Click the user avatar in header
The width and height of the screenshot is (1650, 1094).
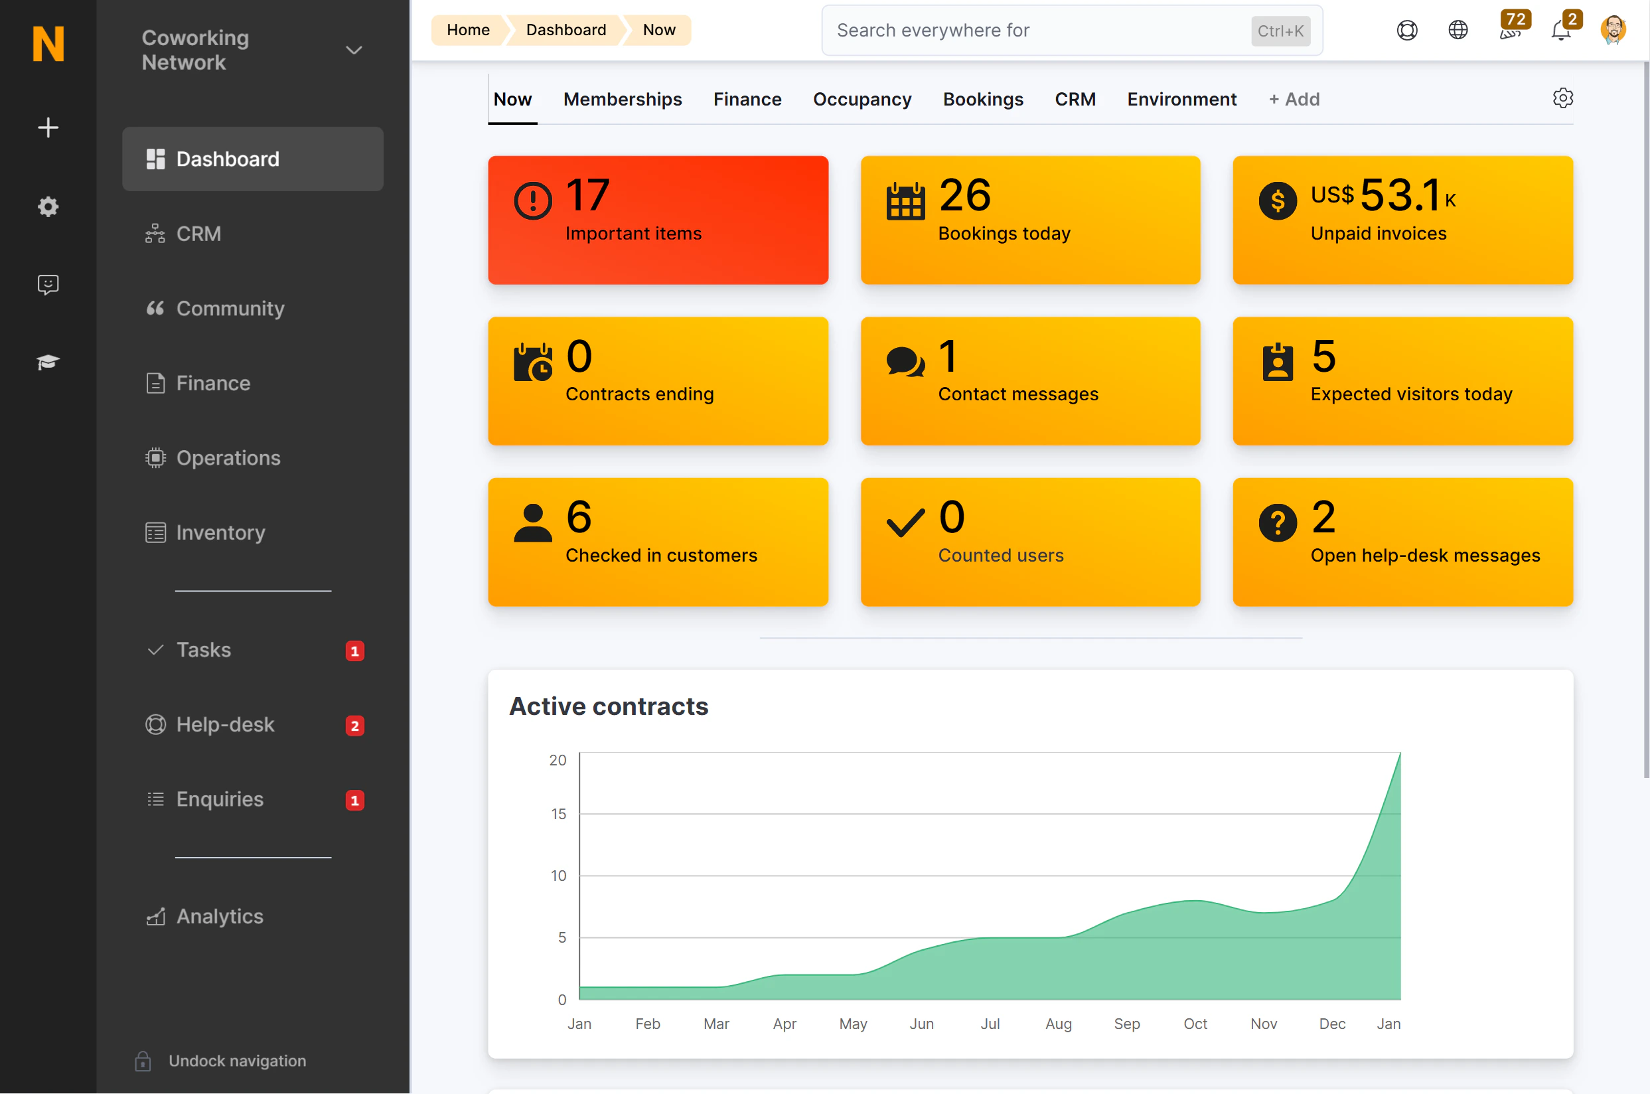(1613, 30)
